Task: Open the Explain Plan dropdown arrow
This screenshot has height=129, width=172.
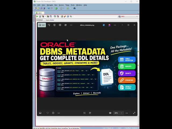Action: coord(45,16)
